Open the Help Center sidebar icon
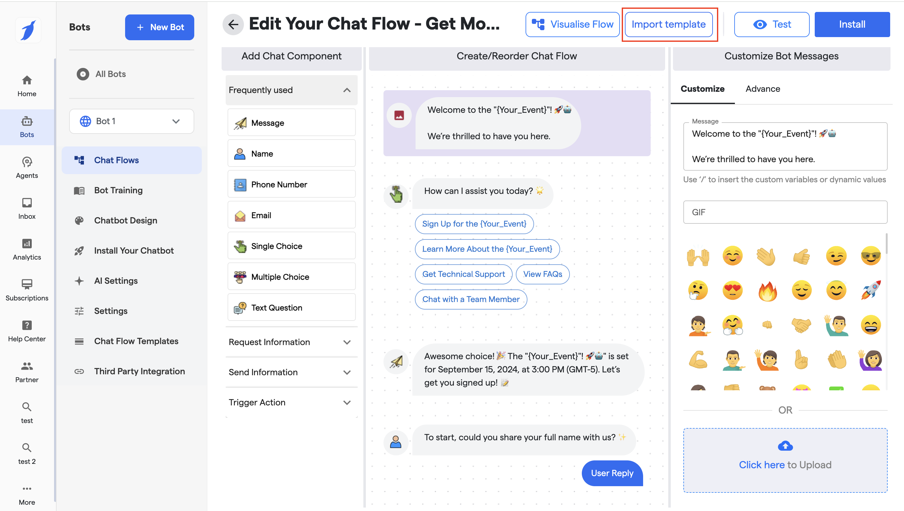 click(x=27, y=331)
